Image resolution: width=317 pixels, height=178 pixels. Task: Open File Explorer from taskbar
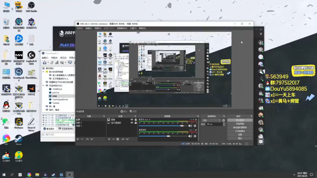coord(37,174)
